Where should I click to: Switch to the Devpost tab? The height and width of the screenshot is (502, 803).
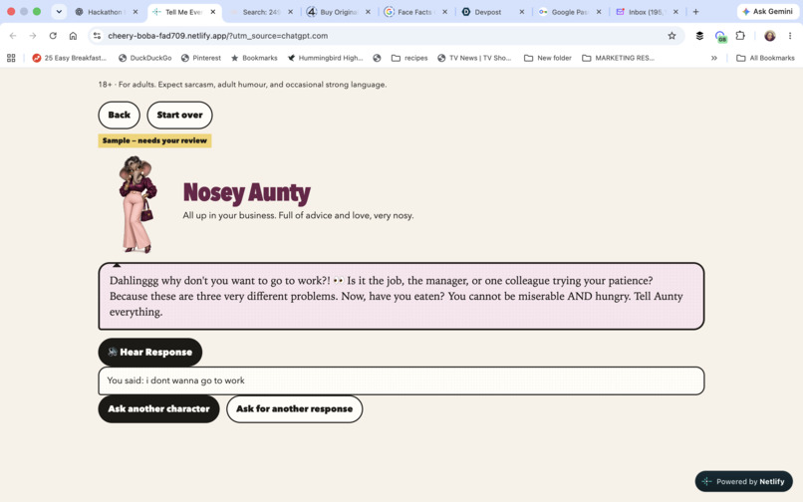pos(487,12)
